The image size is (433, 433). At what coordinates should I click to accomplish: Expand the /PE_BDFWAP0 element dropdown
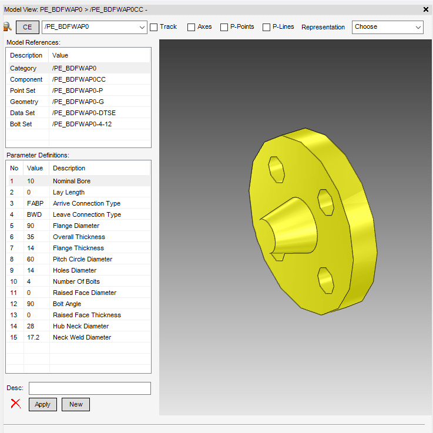click(142, 27)
